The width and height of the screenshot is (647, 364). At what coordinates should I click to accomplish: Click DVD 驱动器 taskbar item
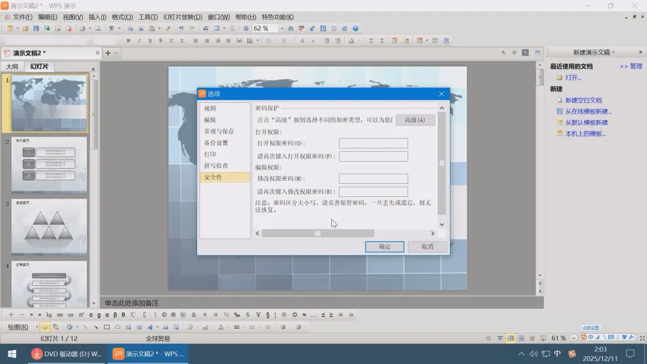click(67, 354)
